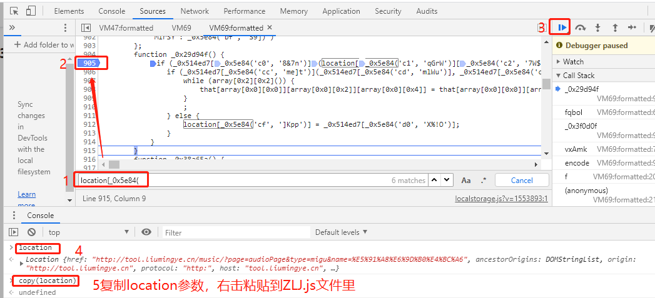Step into next function call
Viewport: 655px width, 298px height.
pos(598,28)
